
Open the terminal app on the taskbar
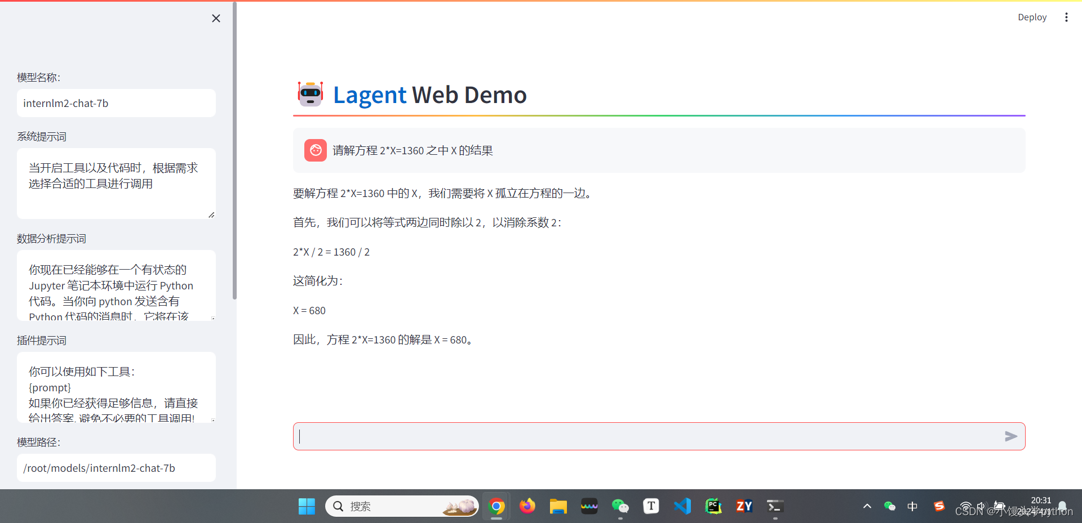point(775,506)
